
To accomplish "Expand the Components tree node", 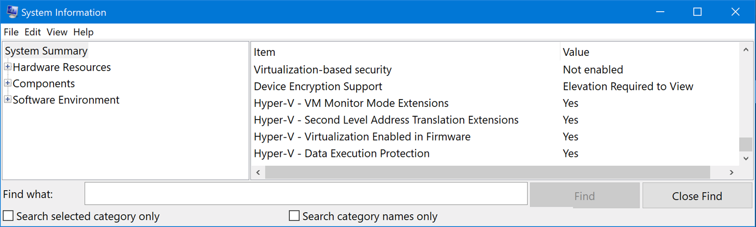I will [8, 83].
